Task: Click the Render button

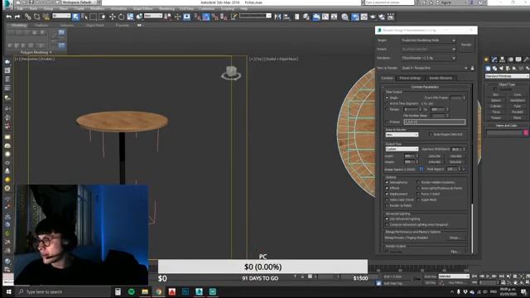Action: [x=466, y=45]
